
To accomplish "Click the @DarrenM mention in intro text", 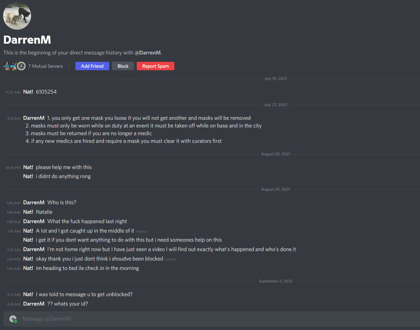I will [148, 53].
